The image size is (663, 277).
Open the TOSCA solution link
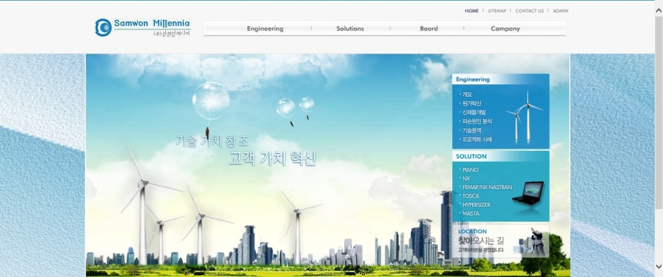470,196
